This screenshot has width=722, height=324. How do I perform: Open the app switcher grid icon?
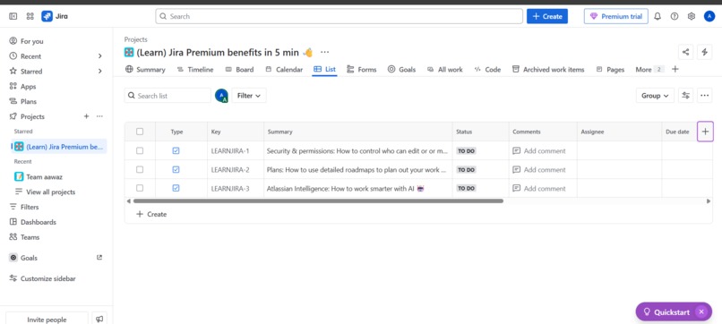click(x=30, y=16)
